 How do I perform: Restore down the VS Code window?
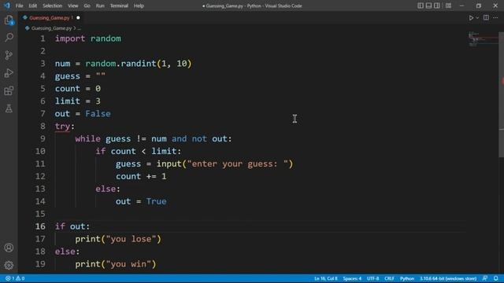pyautogui.click(x=479, y=6)
